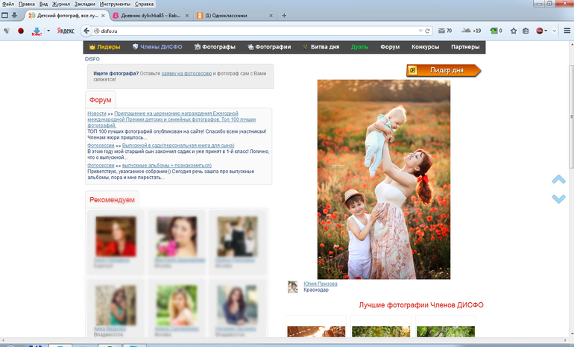574x347 pixels.
Task: Open the Закладки menu
Action: tap(84, 4)
